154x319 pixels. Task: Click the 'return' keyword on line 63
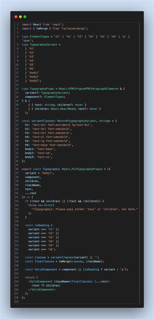tap(30, 277)
